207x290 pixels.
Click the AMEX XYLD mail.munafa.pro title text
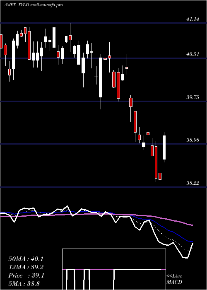33,5
